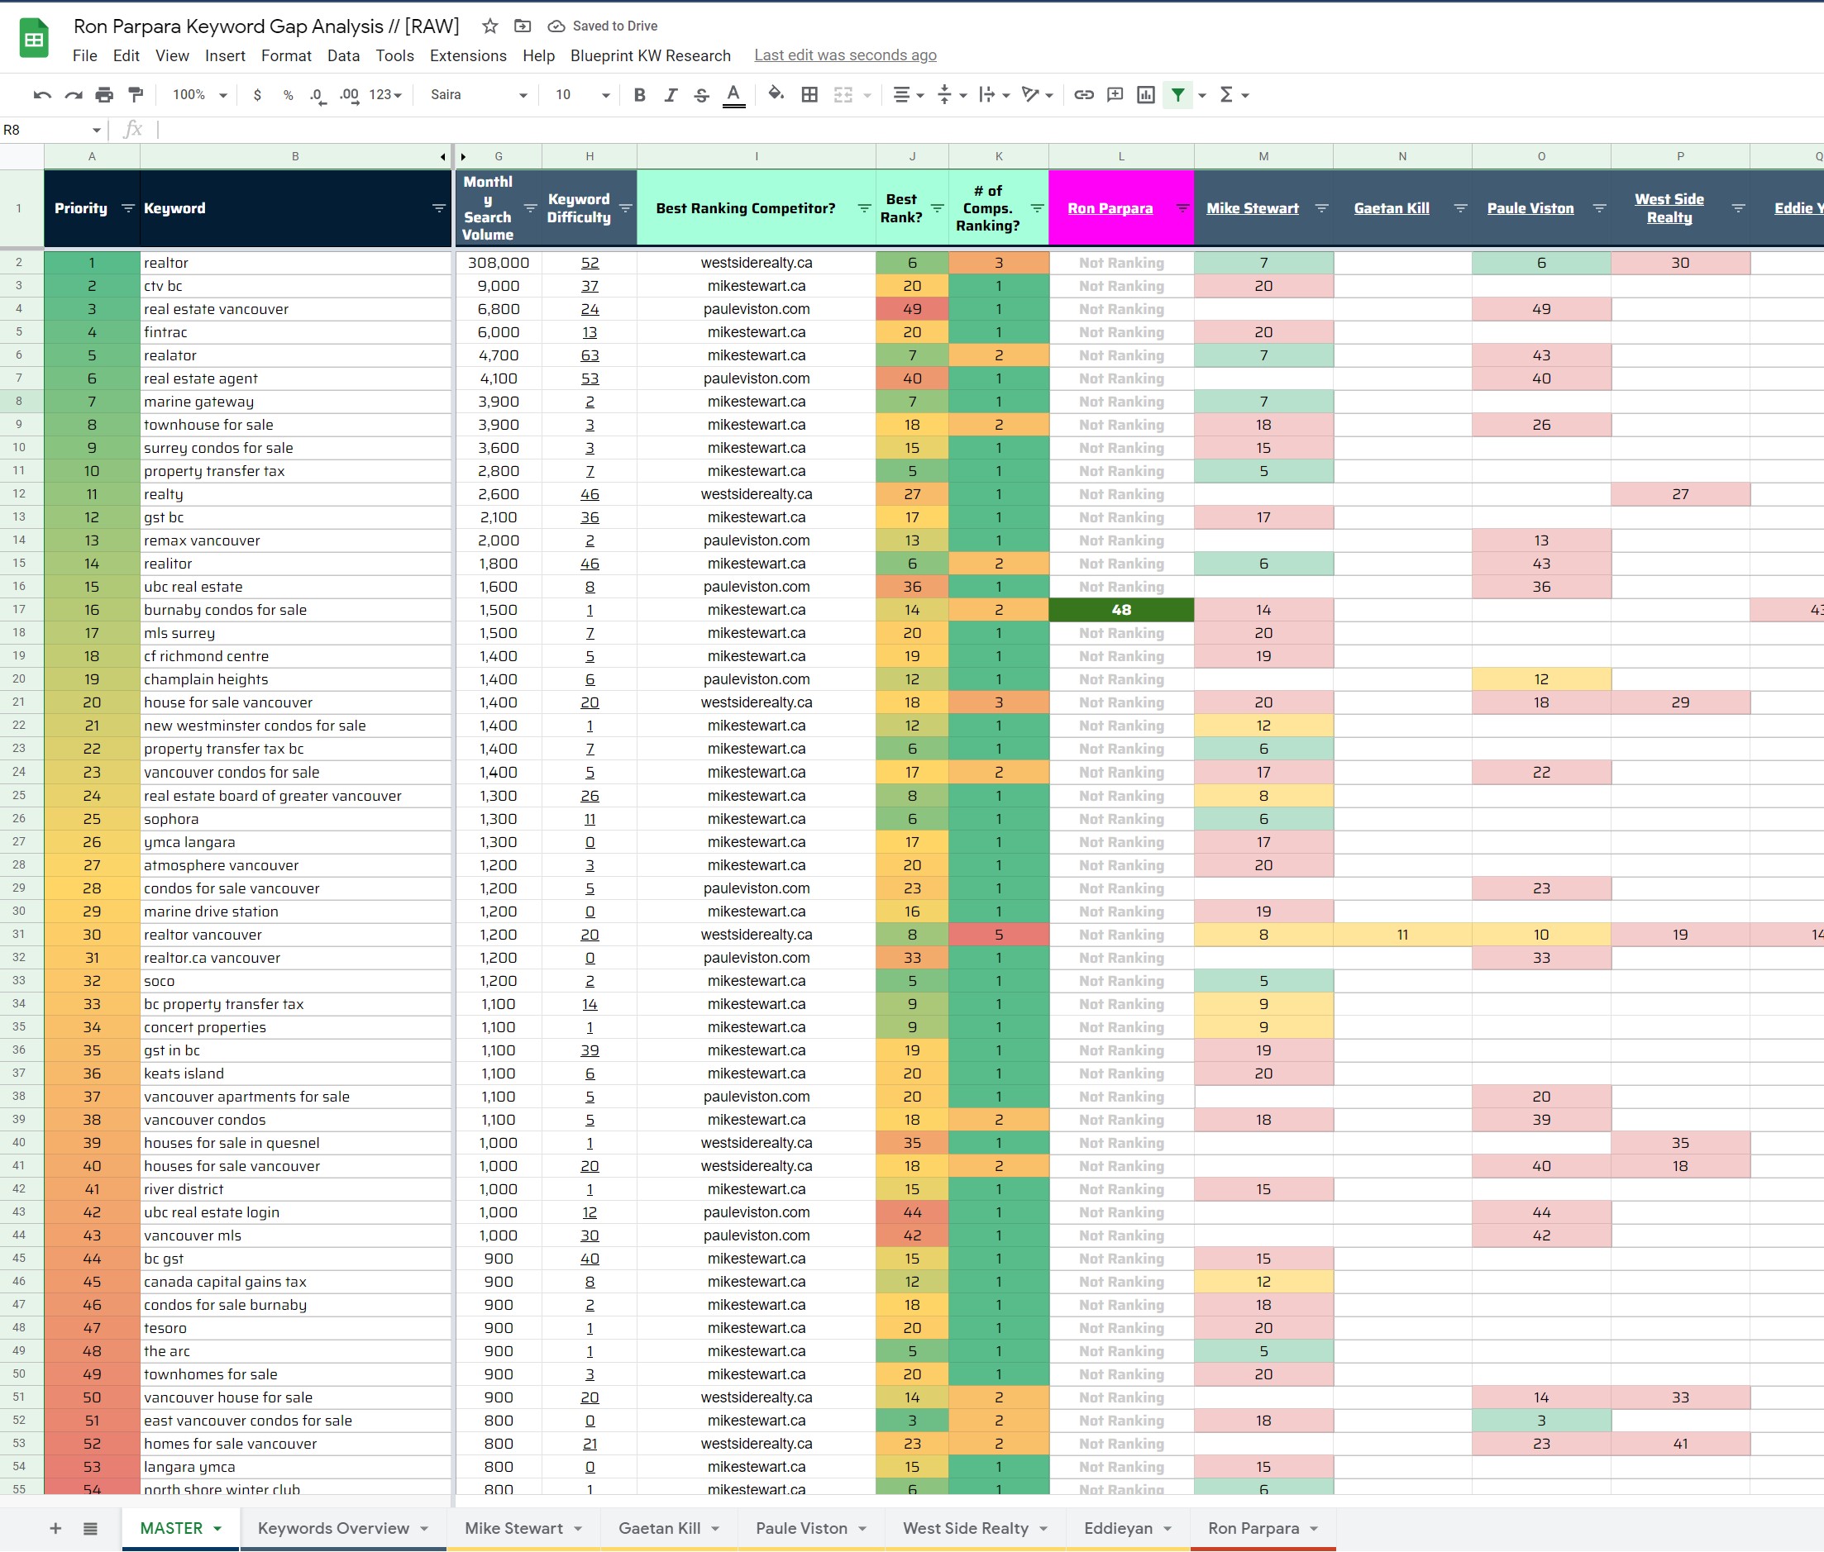This screenshot has height=1552, width=1824.
Task: Toggle strikethrough formatting
Action: click(x=702, y=95)
